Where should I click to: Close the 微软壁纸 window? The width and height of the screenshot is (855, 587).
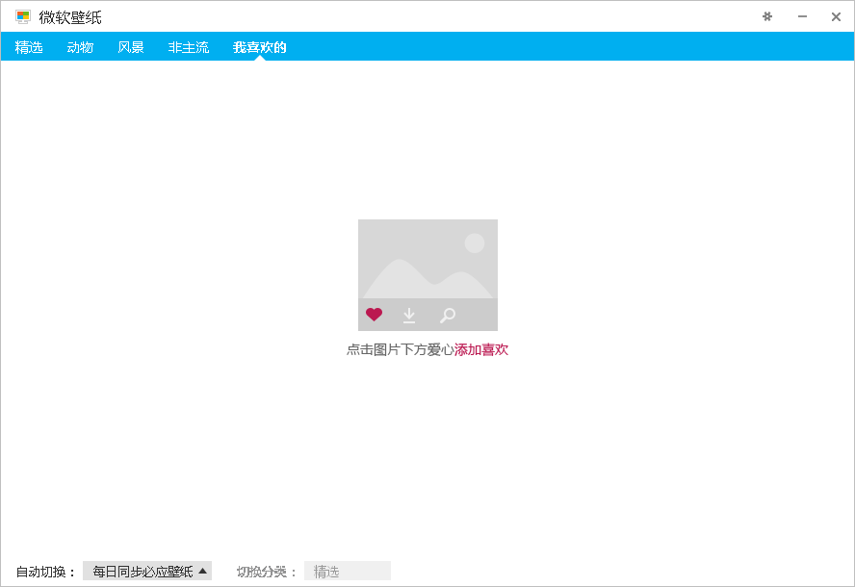tap(836, 16)
